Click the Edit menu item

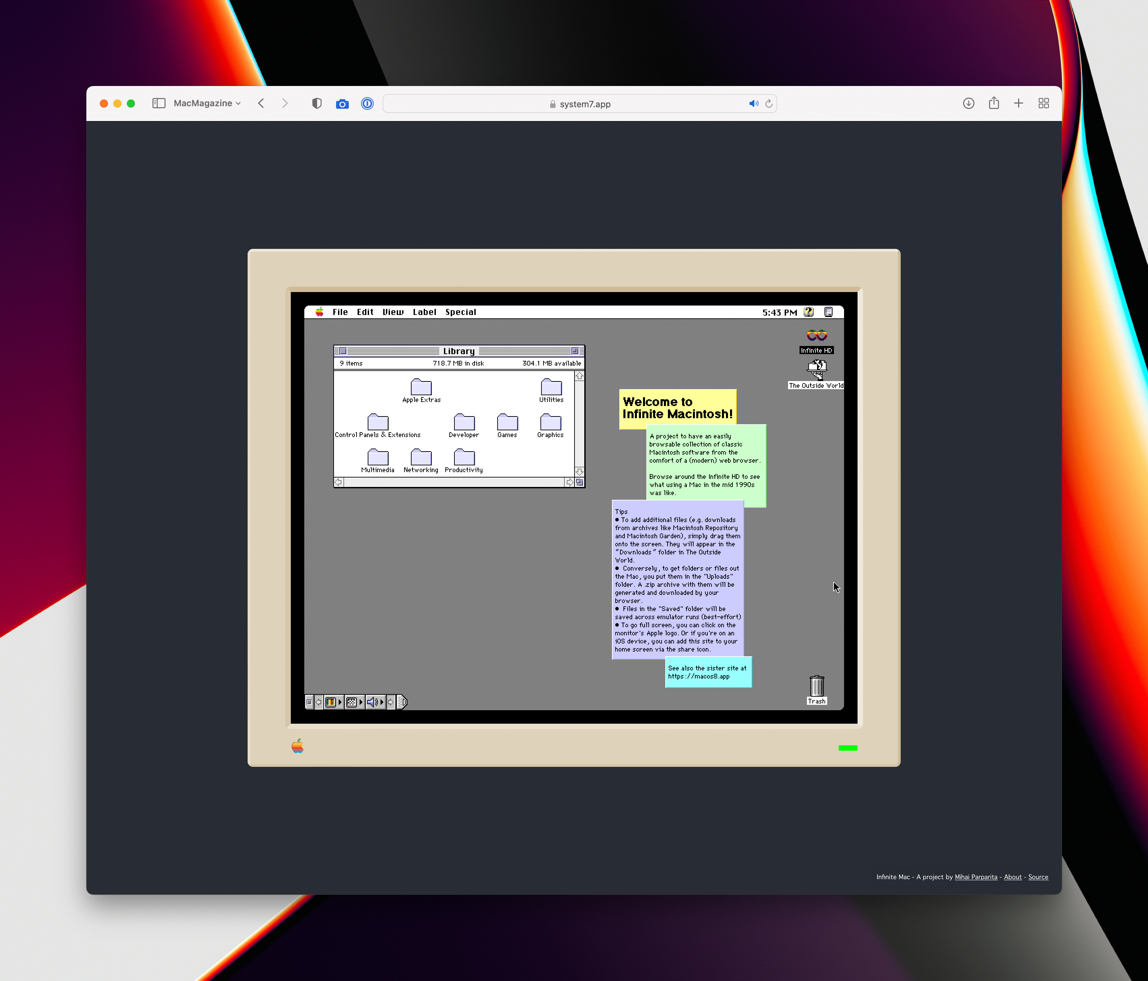pyautogui.click(x=363, y=311)
